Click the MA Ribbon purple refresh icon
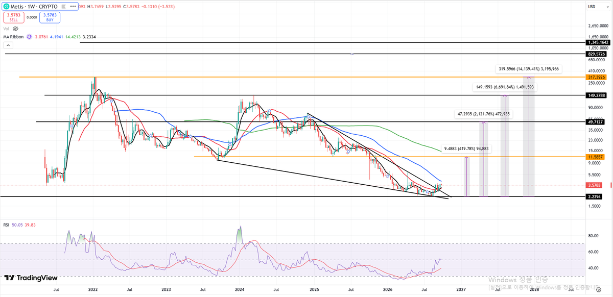613x297 pixels. coord(29,37)
